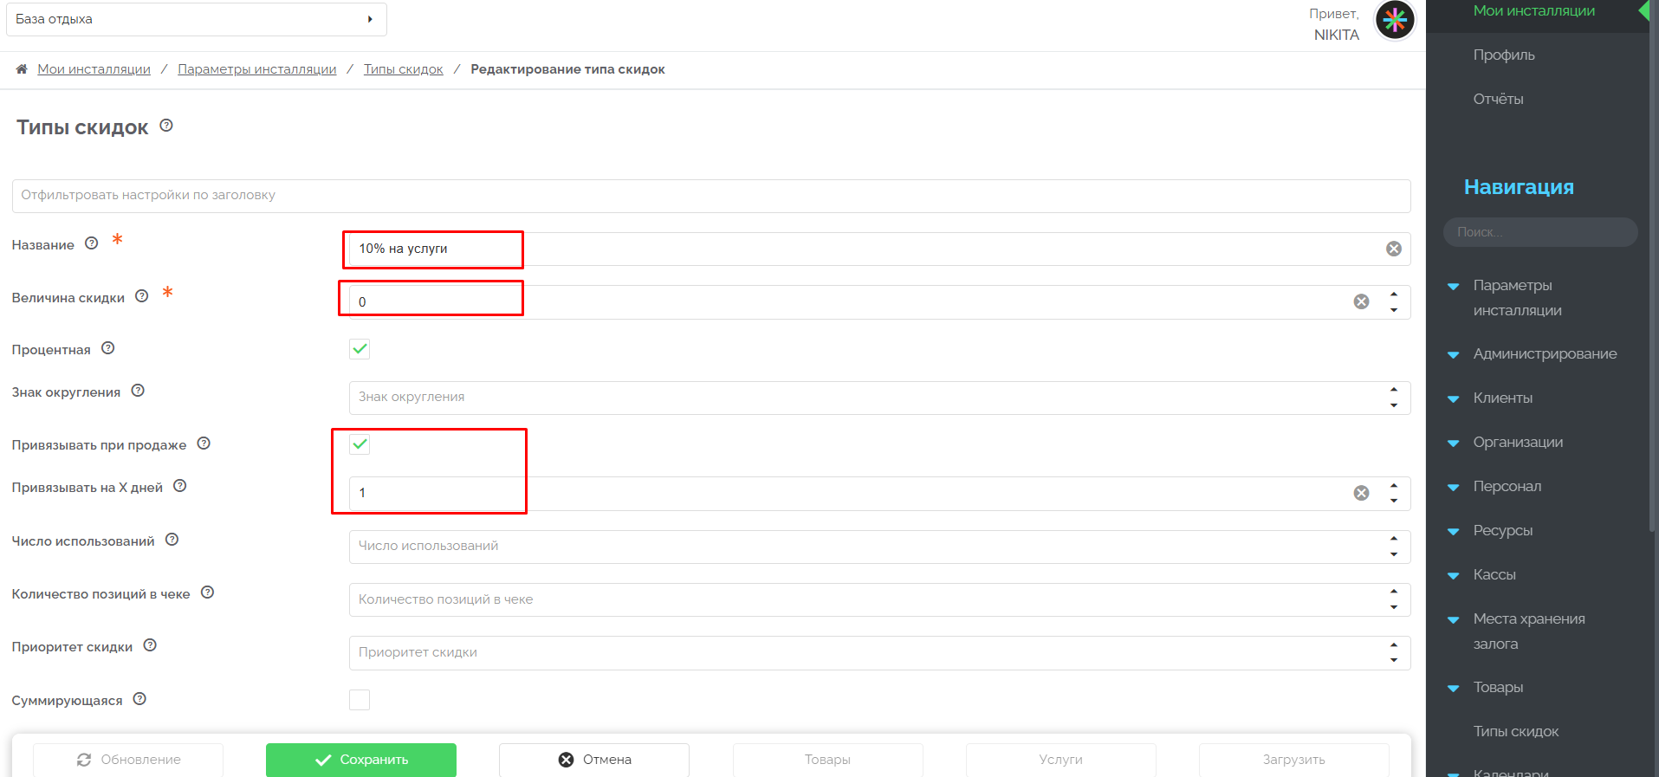Click the help icon next to Типы скидок heading

point(166,126)
